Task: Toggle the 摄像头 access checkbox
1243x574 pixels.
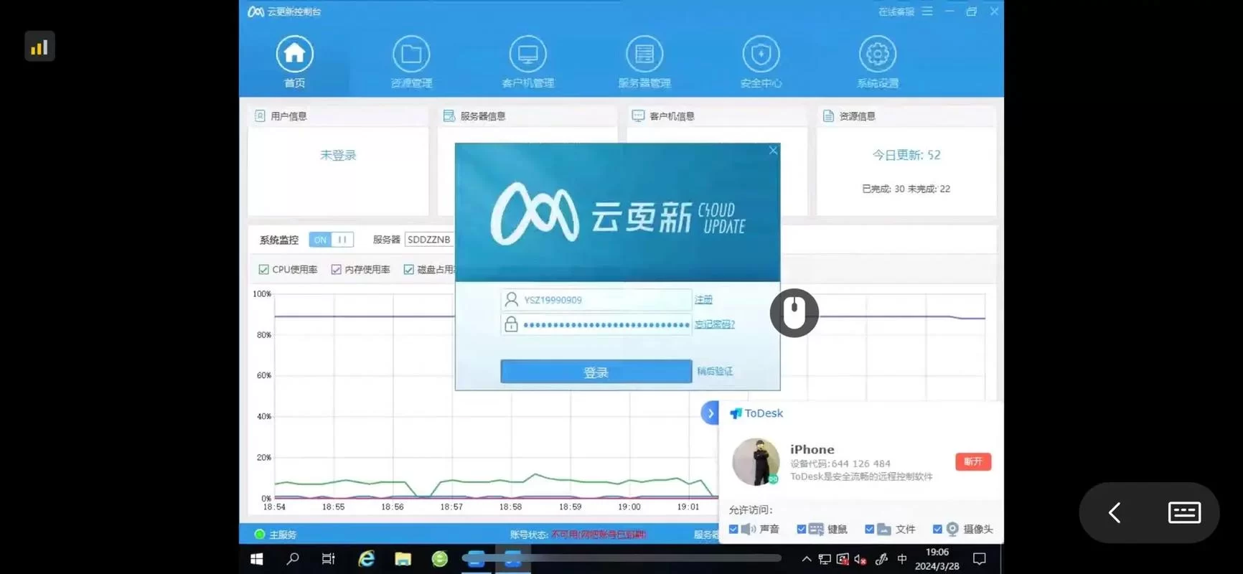Action: click(937, 529)
